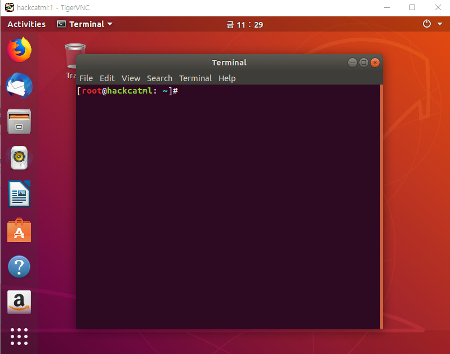Click the root@hackcatml prompt line
This screenshot has width=450, height=354.
point(127,91)
